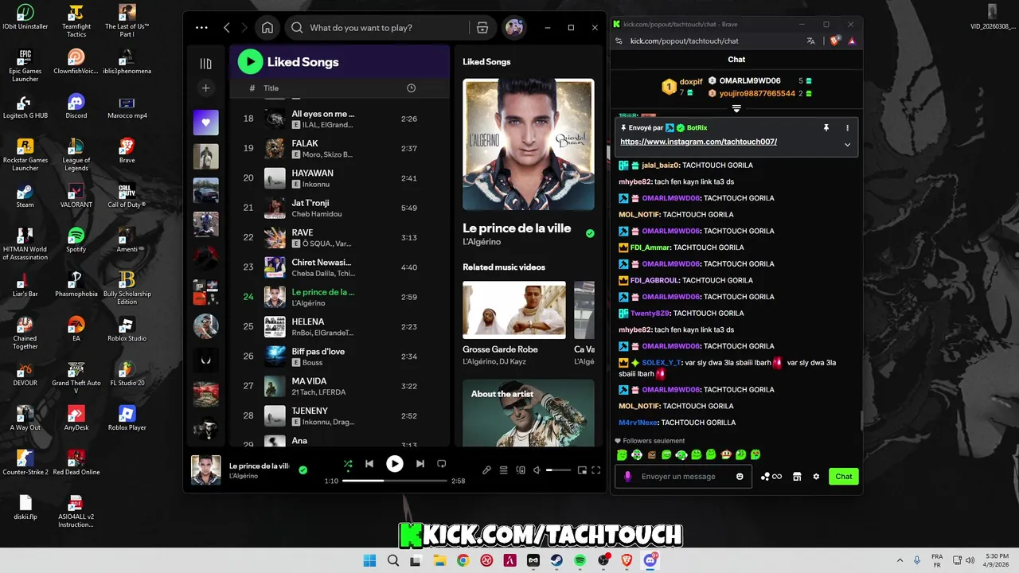Open pinned message three-dot options
This screenshot has width=1019, height=573.
(847, 127)
